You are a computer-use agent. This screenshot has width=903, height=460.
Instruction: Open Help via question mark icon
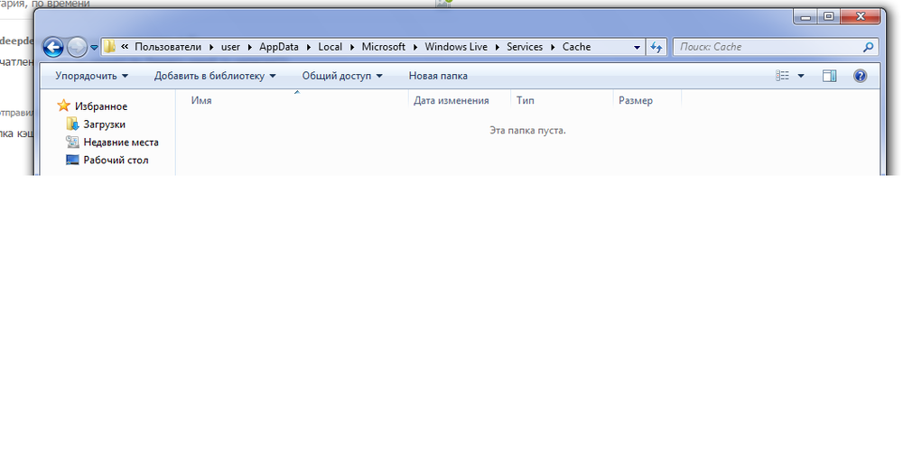click(x=860, y=76)
